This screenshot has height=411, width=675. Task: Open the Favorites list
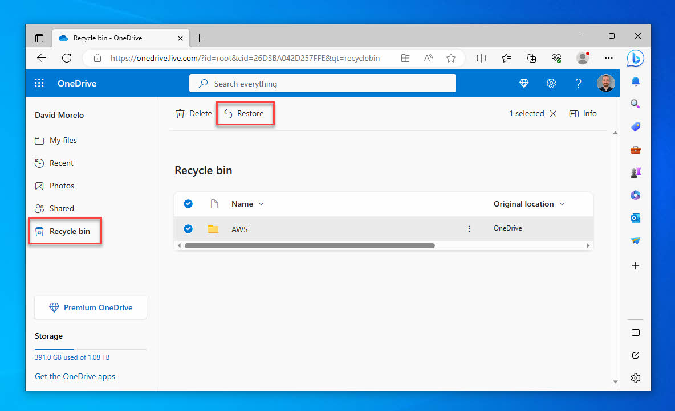point(506,58)
